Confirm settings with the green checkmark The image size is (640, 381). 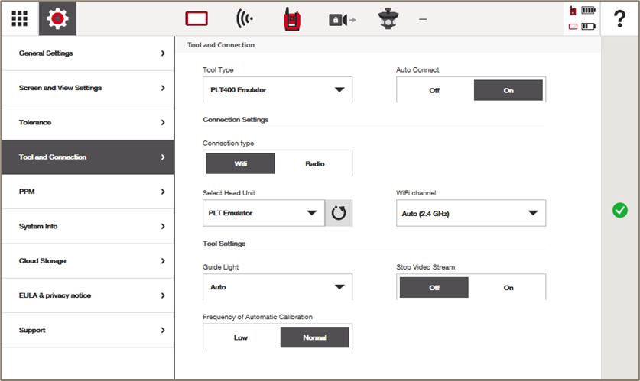(x=620, y=211)
